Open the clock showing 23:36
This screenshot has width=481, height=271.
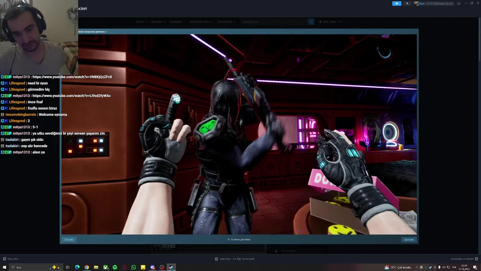(464, 267)
